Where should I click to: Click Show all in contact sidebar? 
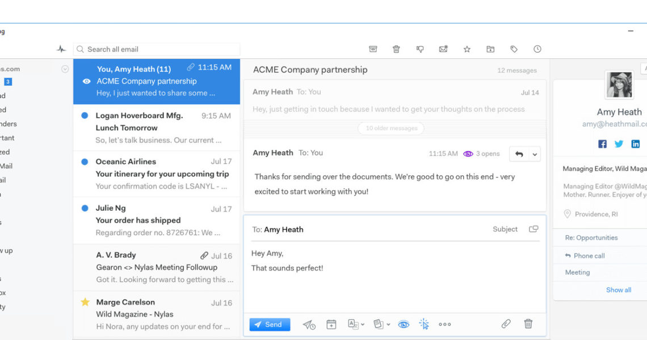point(618,290)
